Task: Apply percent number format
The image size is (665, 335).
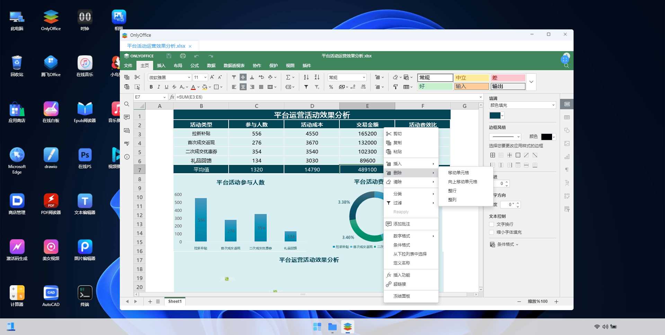Action: point(330,86)
